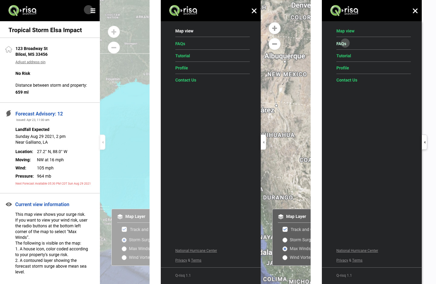Click the panel handle on the Albuquerque map
This screenshot has width=436, height=284.
(x=264, y=142)
